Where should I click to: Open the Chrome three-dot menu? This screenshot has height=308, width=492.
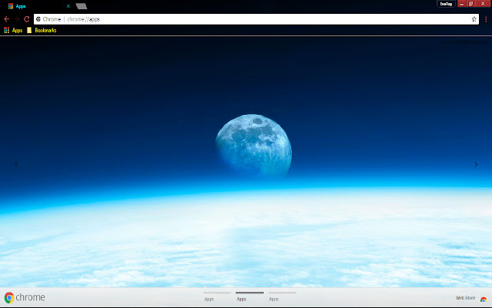[x=486, y=19]
